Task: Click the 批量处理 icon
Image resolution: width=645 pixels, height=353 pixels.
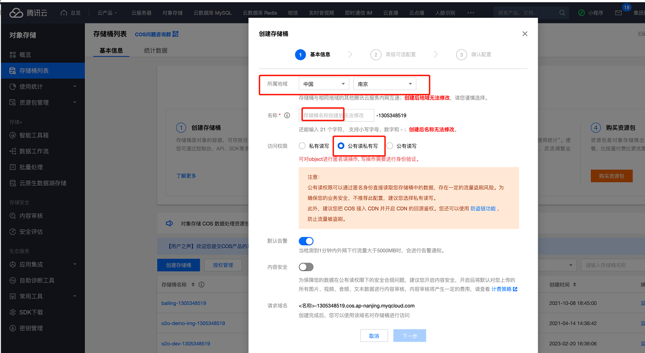Action: 13,167
